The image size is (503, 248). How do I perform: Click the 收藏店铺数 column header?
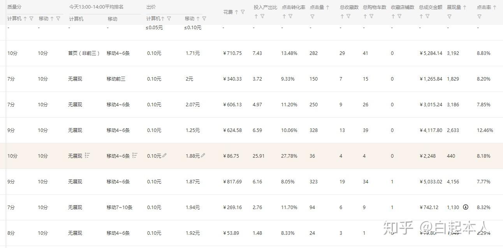(402, 7)
